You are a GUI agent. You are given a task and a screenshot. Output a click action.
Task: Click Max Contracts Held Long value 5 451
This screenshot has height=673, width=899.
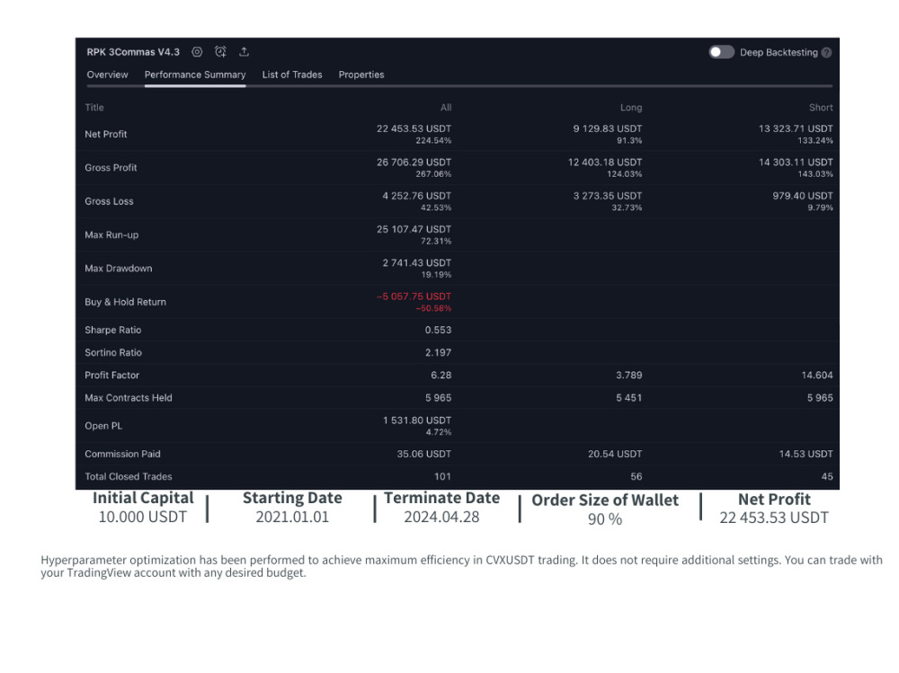629,398
